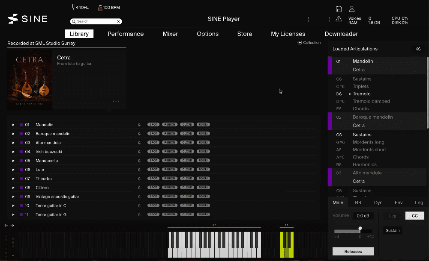Click the warning triangle alert icon

[339, 19]
